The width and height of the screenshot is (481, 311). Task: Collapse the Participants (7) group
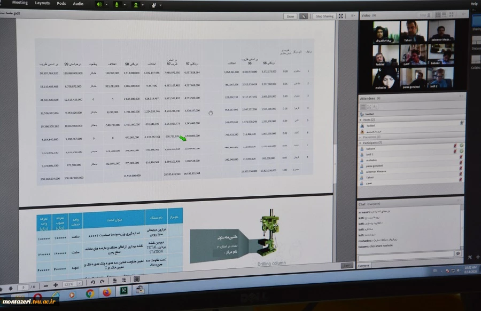360,143
